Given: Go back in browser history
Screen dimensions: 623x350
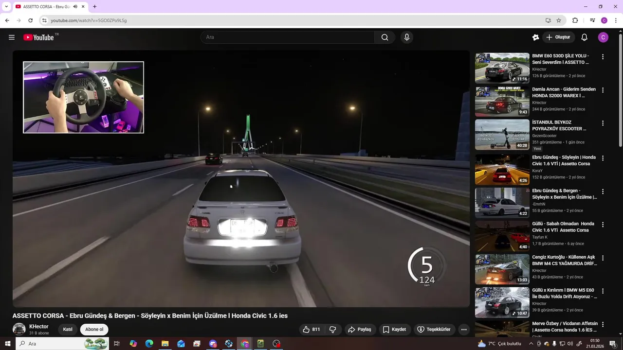Looking at the screenshot, I should pos(7,20).
